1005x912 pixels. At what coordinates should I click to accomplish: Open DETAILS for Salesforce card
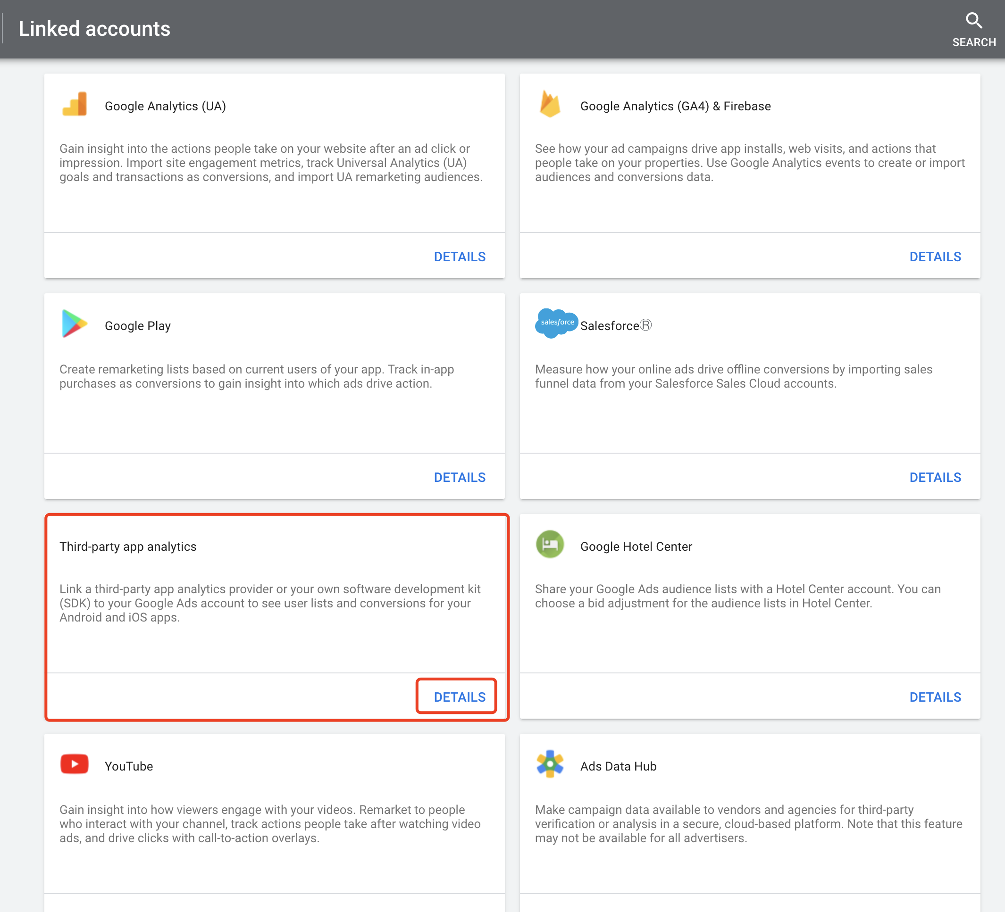point(935,477)
